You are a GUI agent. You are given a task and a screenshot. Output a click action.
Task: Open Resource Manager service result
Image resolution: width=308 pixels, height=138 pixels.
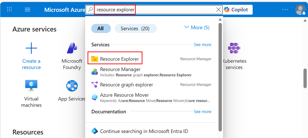pyautogui.click(x=151, y=72)
